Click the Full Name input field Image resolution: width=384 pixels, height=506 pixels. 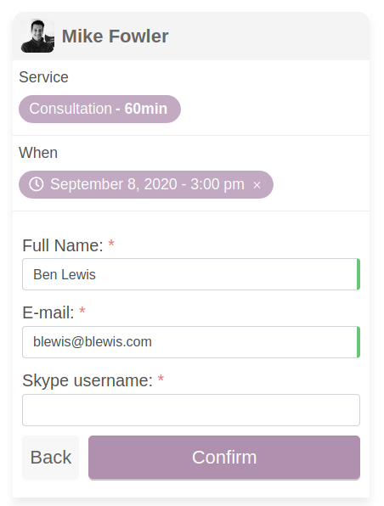click(191, 274)
